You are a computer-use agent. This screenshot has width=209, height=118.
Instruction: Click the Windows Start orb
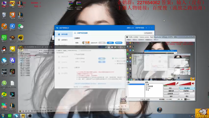coord(3,116)
